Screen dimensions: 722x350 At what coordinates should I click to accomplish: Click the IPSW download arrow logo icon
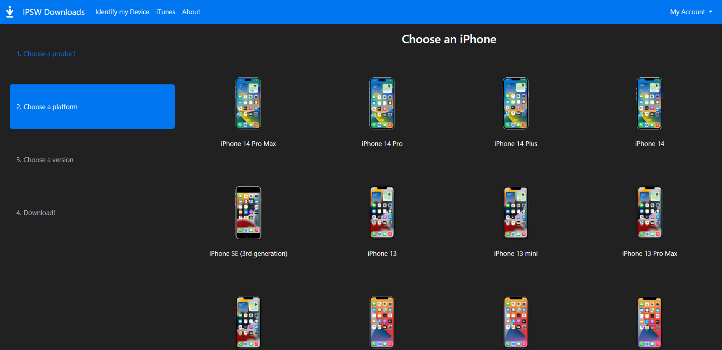(10, 12)
